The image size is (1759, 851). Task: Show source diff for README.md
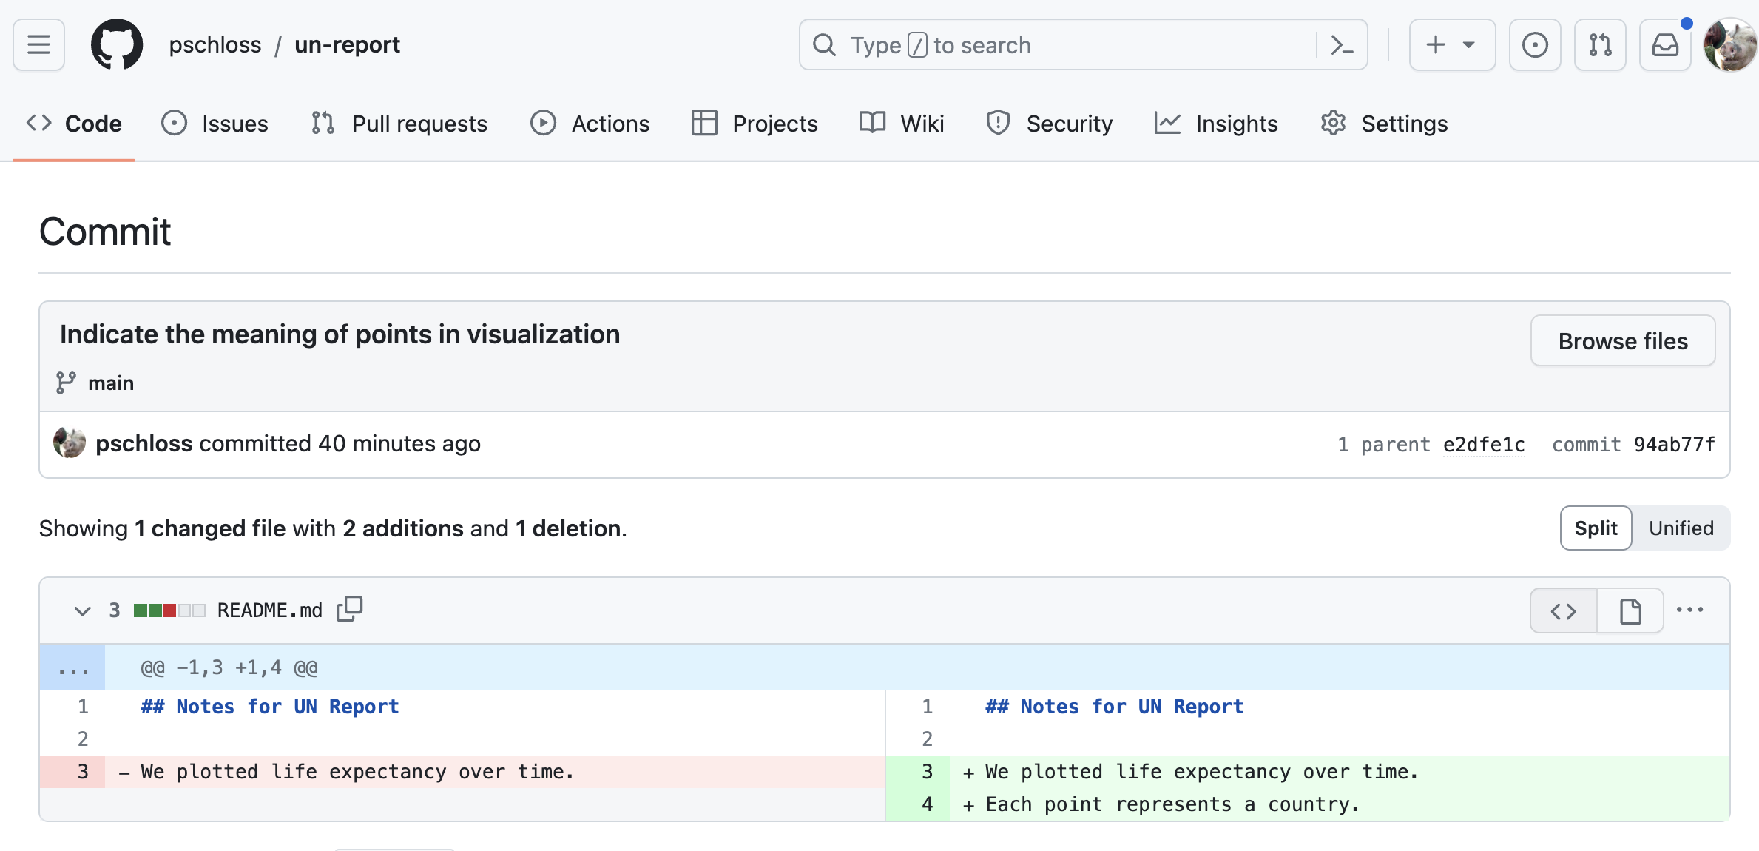[1564, 610]
